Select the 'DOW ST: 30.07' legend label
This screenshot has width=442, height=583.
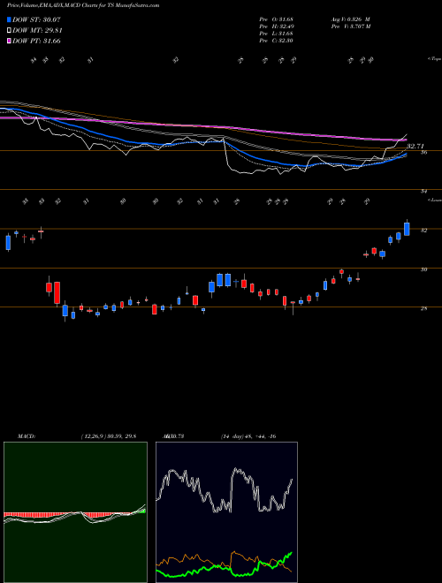[x=36, y=19]
